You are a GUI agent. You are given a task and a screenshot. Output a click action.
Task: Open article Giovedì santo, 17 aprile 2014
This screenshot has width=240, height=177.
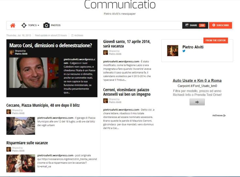point(127,44)
